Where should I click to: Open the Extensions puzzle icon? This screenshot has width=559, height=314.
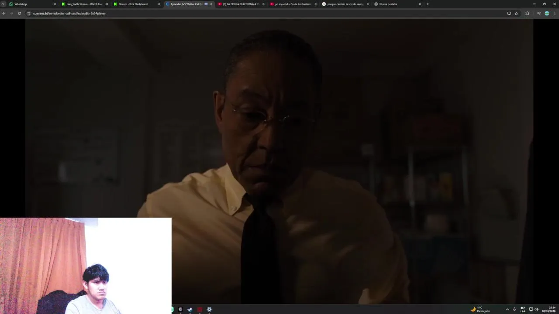point(527,14)
